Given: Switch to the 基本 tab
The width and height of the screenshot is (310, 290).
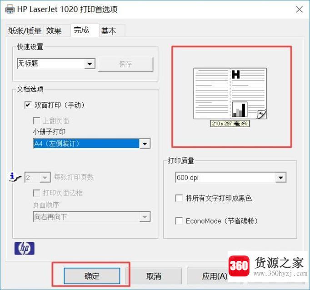Looking at the screenshot, I should coord(112,31).
